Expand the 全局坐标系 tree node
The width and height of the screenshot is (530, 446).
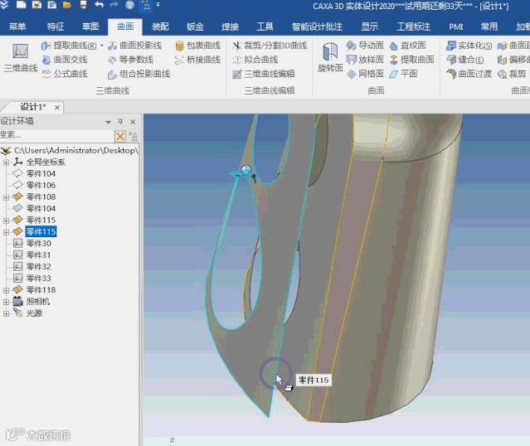(6, 162)
